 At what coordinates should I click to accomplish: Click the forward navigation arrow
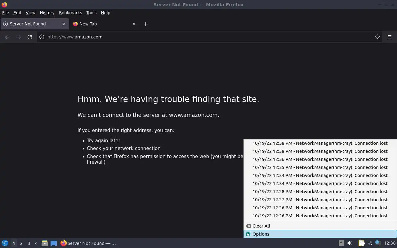tap(19, 37)
